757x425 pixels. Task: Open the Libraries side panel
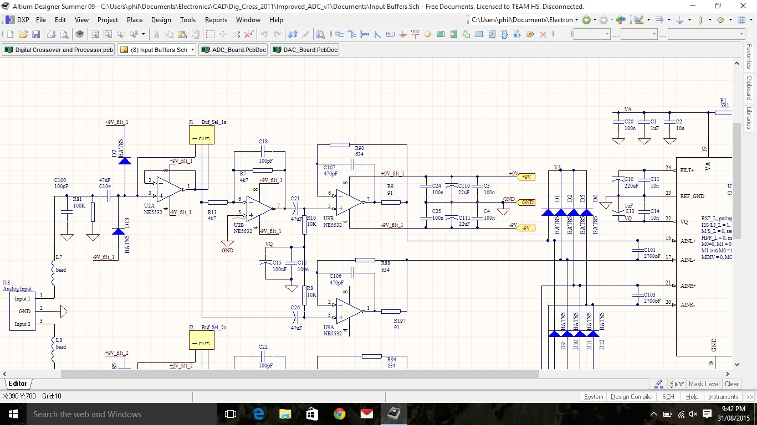point(749,118)
